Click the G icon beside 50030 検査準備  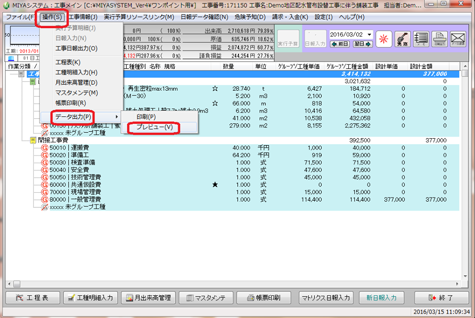coord(45,162)
